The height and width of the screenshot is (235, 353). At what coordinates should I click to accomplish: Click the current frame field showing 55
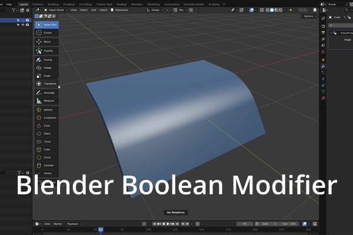coord(245,224)
